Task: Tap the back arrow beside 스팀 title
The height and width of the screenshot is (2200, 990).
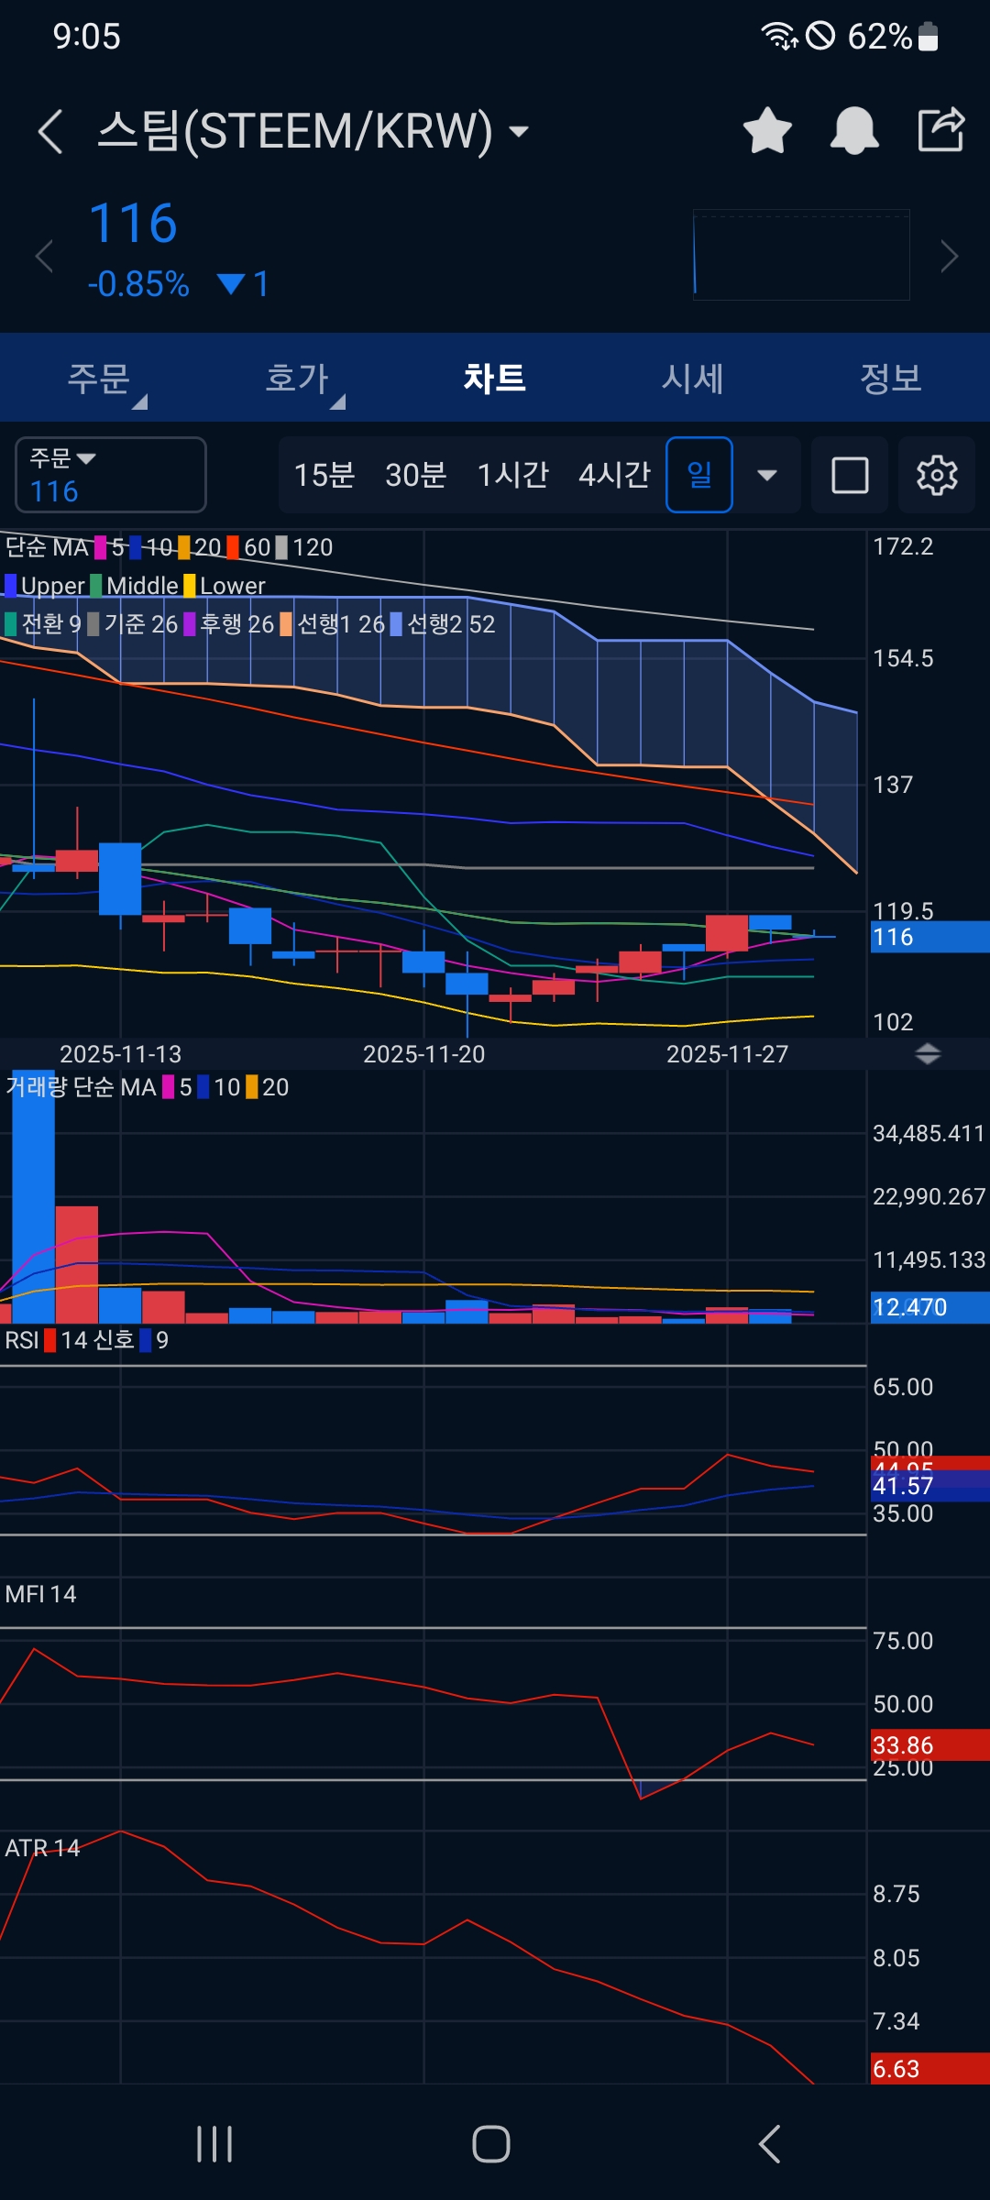Action: (51, 131)
